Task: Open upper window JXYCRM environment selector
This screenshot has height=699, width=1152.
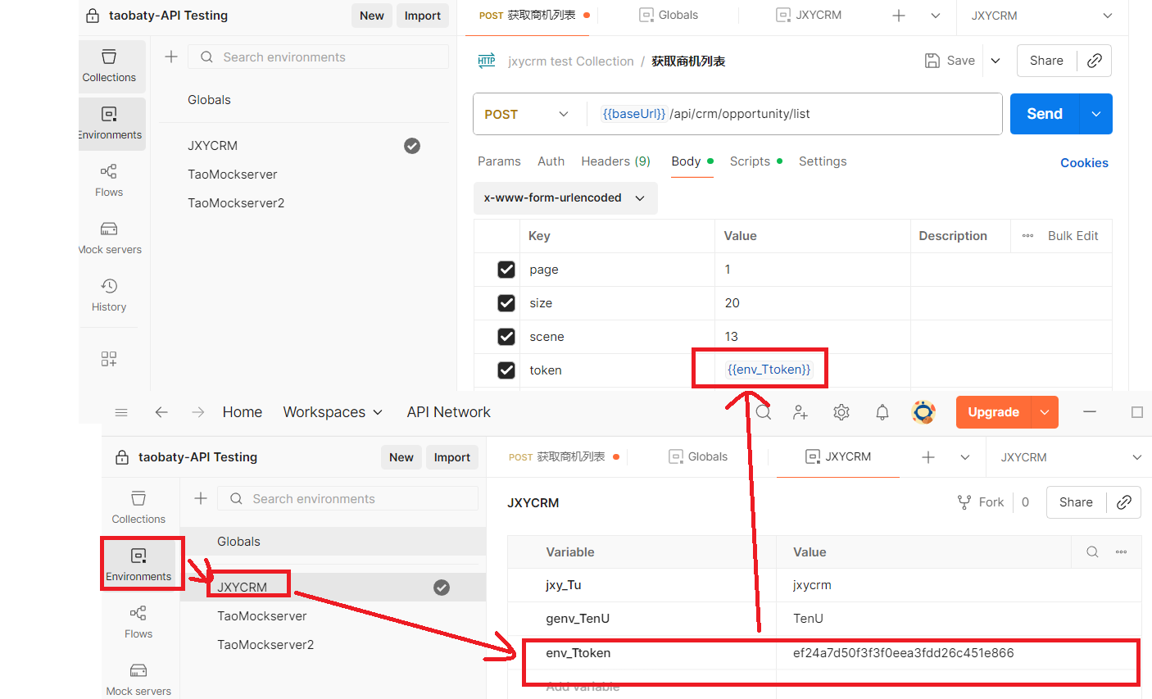Action: [1041, 16]
